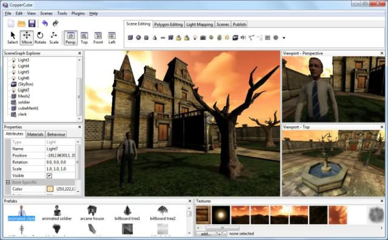Insert a camera using the camera icon

click(203, 38)
